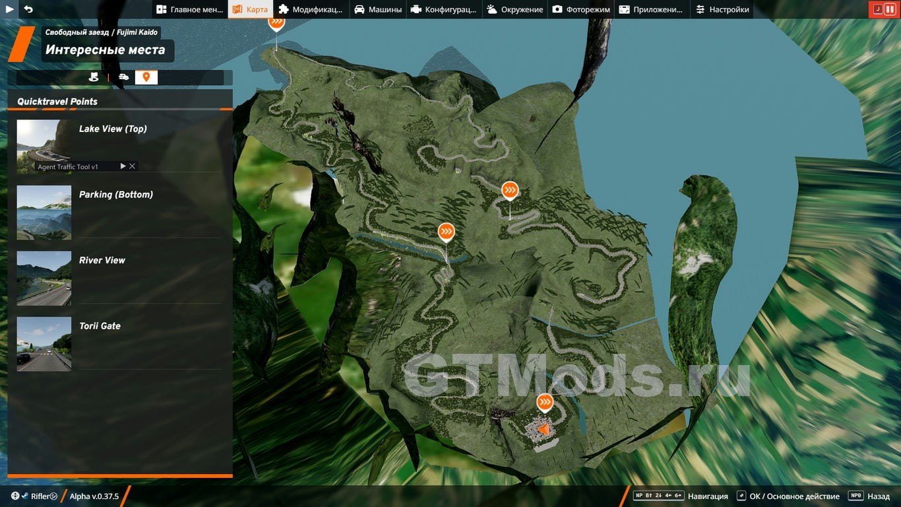Open the Приложения tab

(x=652, y=9)
